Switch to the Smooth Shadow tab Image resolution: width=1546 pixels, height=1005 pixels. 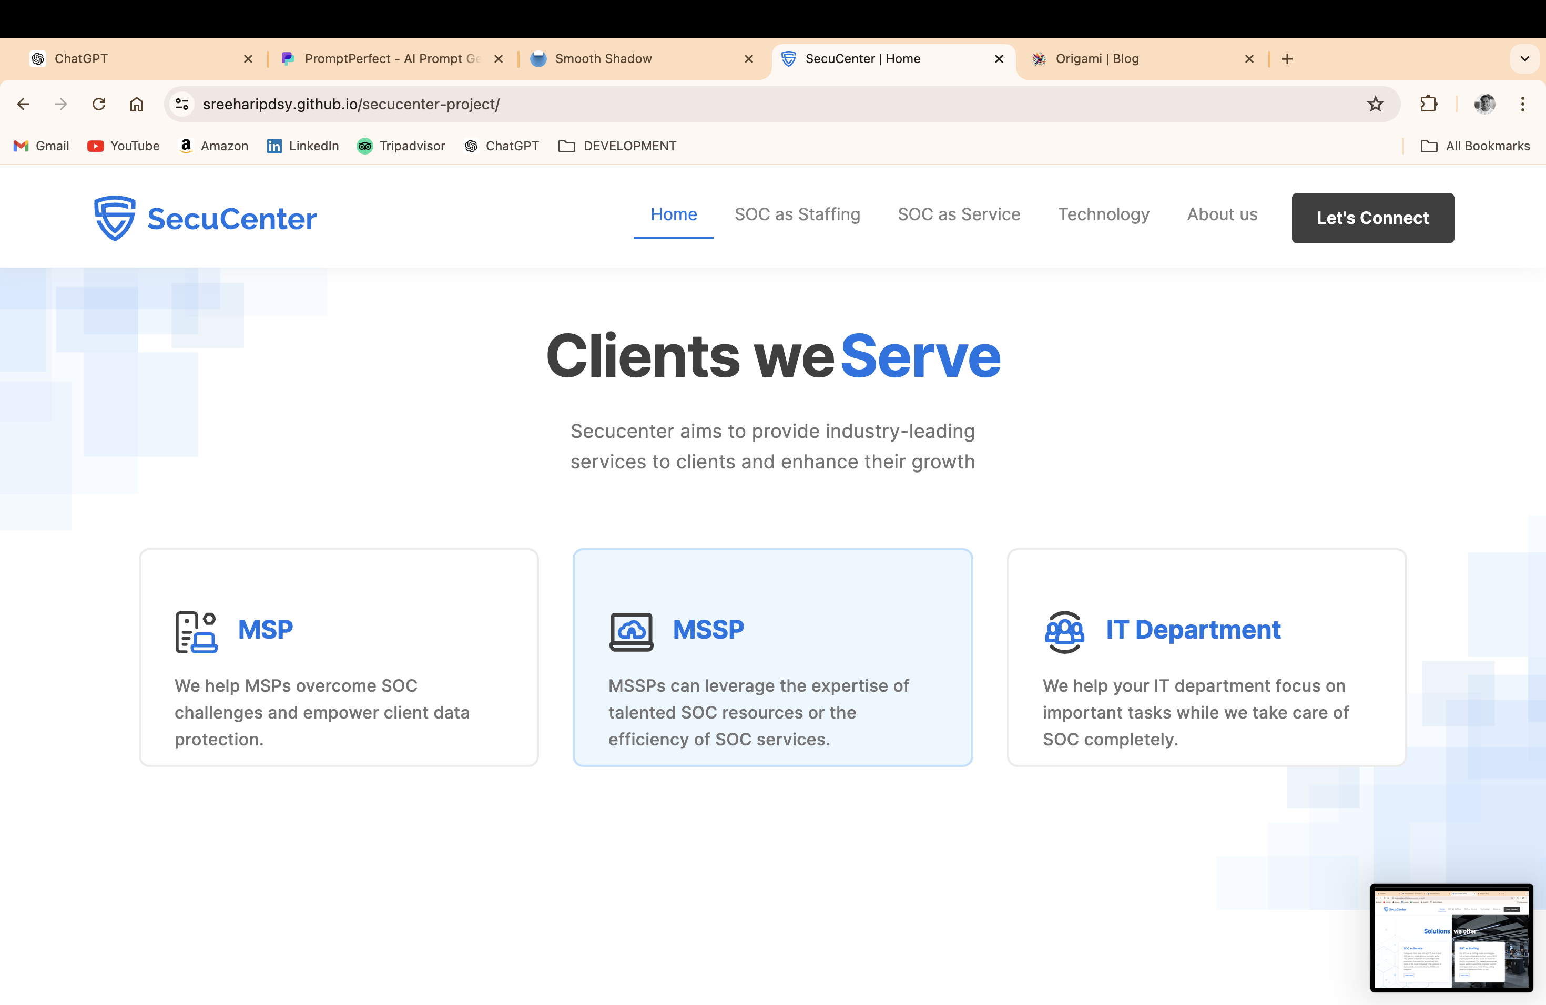point(603,59)
